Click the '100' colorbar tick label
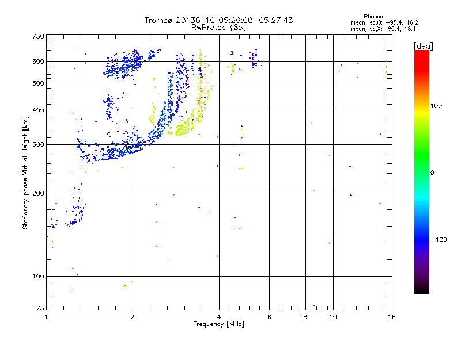 click(x=436, y=106)
